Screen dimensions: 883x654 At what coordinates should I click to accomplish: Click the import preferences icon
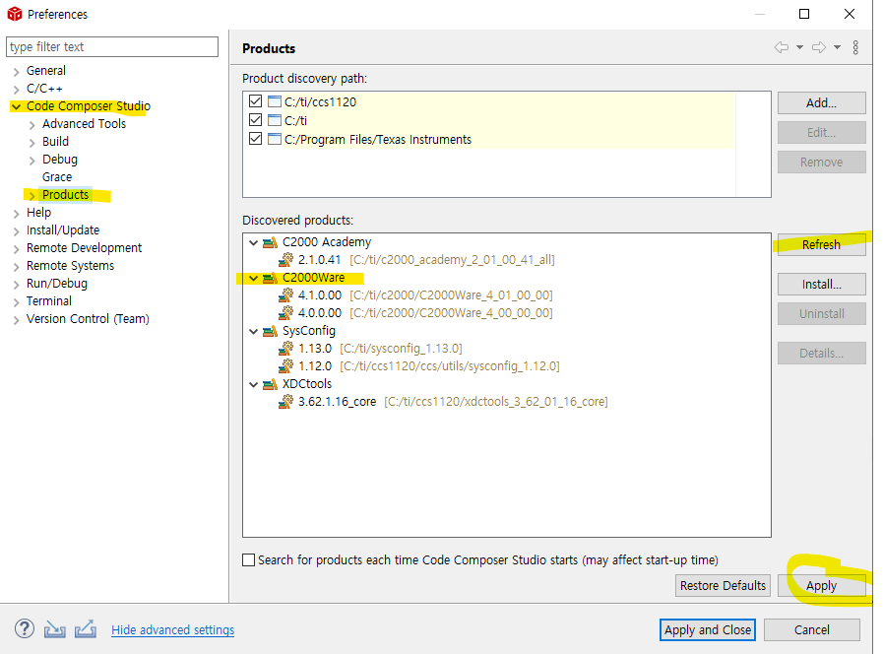54,628
